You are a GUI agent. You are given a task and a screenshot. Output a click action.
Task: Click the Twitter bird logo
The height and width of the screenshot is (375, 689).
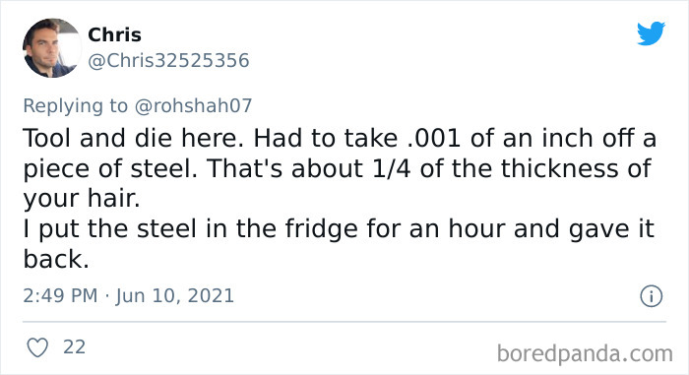pos(651,33)
